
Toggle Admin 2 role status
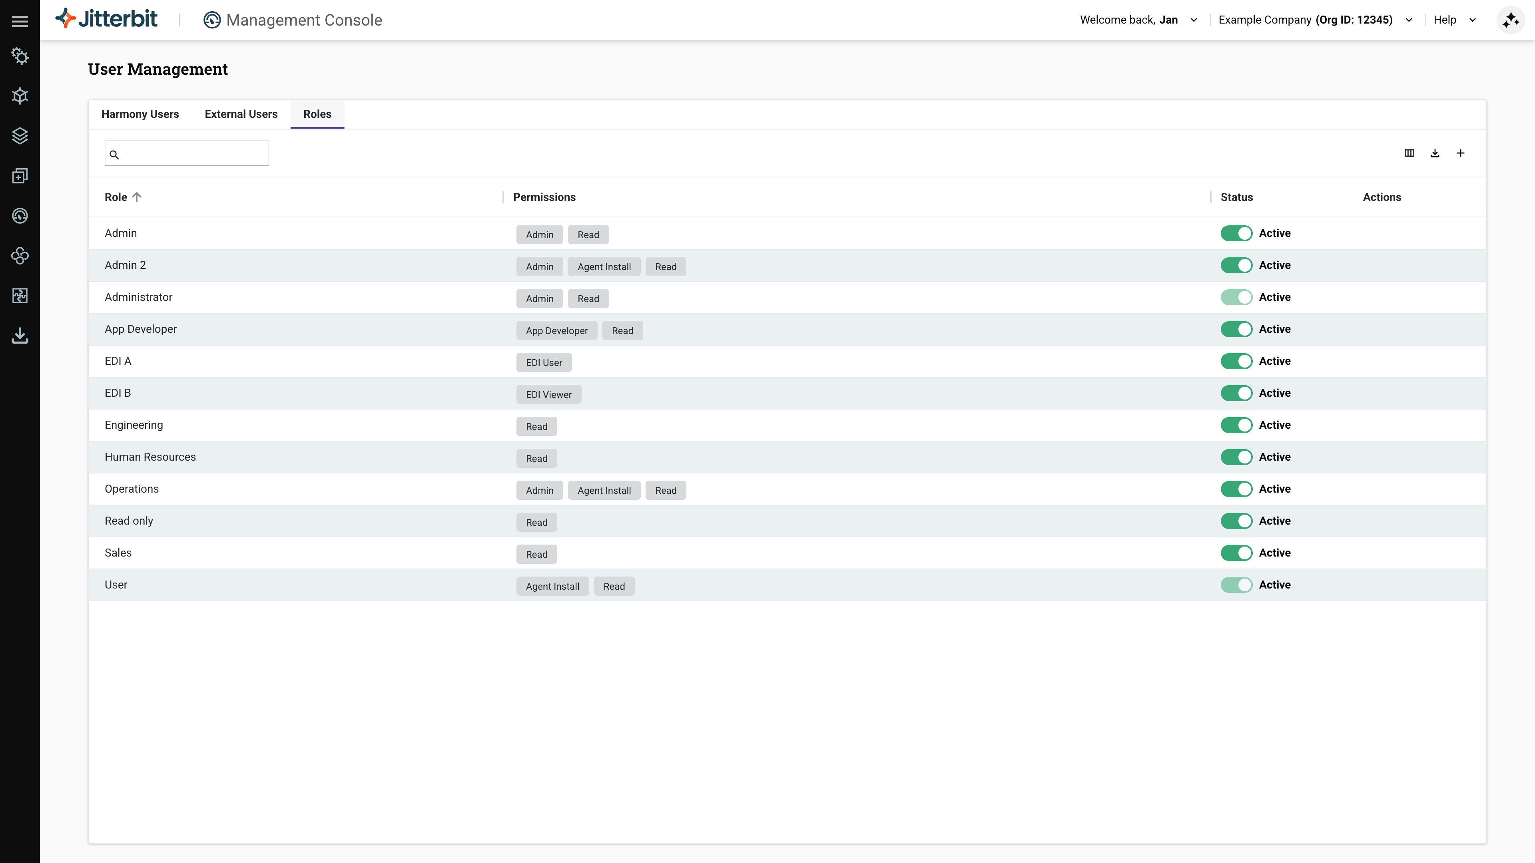point(1236,265)
